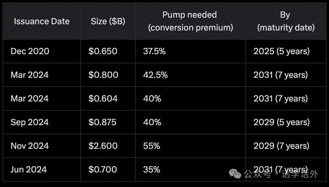
Task: Select the $0.875 size cell
Action: click(x=108, y=122)
